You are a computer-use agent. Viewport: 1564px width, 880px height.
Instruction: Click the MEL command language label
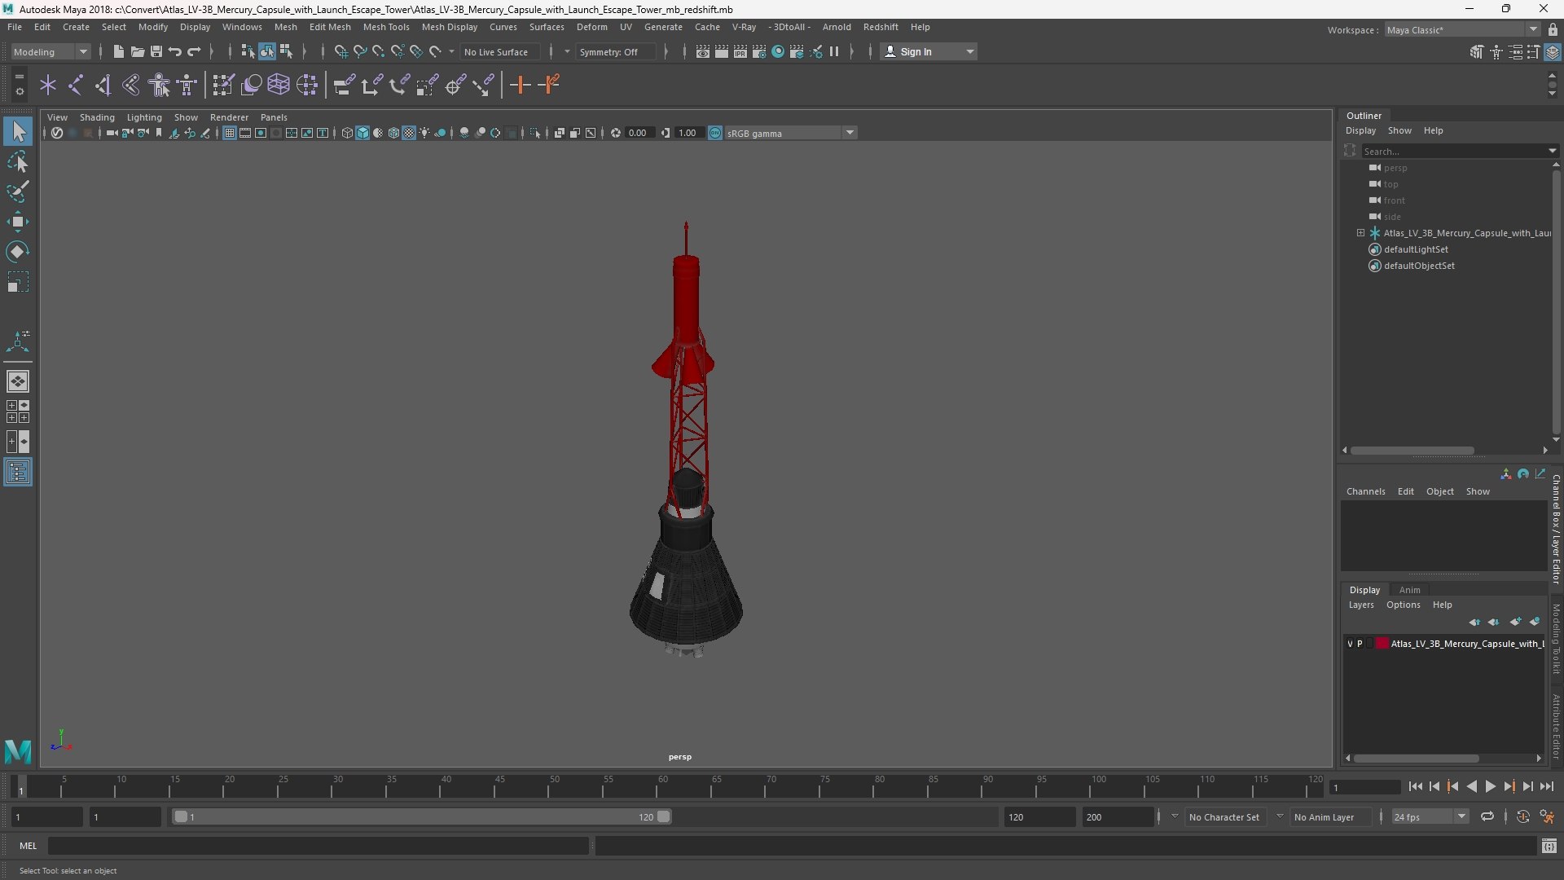(28, 846)
